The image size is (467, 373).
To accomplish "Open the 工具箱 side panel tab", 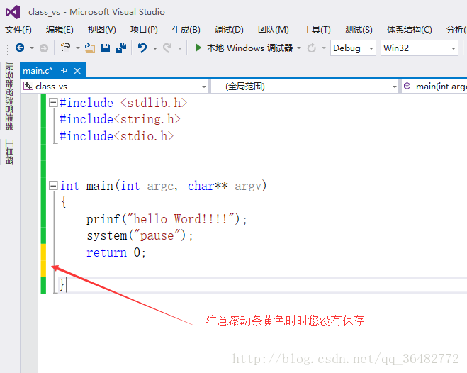I will 9,152.
